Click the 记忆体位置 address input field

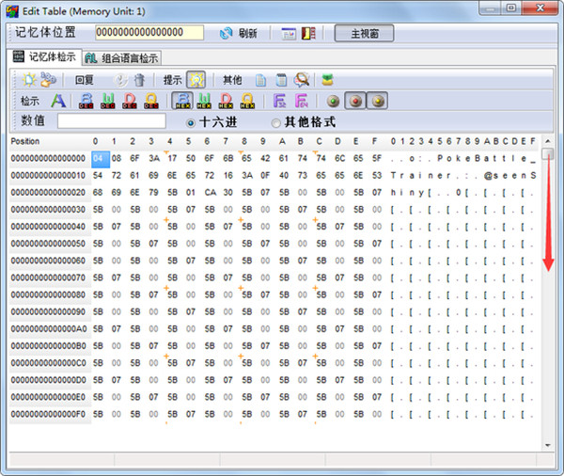(x=149, y=33)
